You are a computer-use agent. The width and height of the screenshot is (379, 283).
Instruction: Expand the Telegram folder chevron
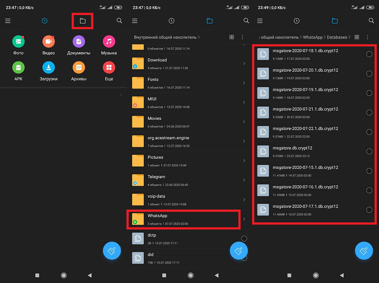[244, 180]
